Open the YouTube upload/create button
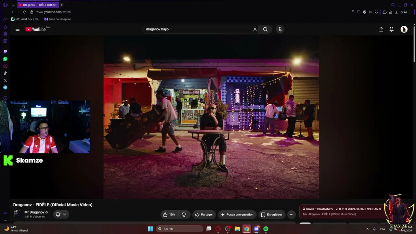416x234 pixels. [x=381, y=29]
